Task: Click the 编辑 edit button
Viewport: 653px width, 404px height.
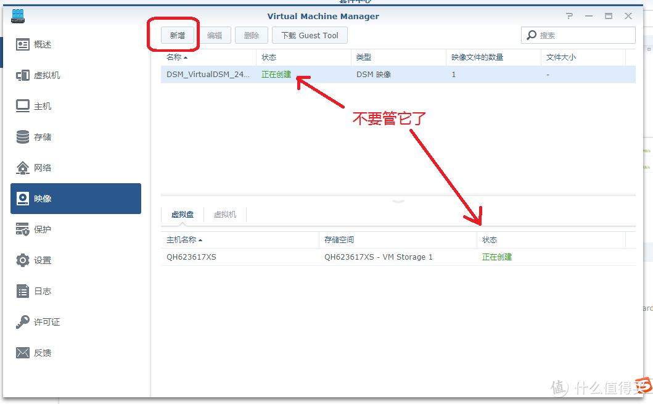Action: click(215, 35)
